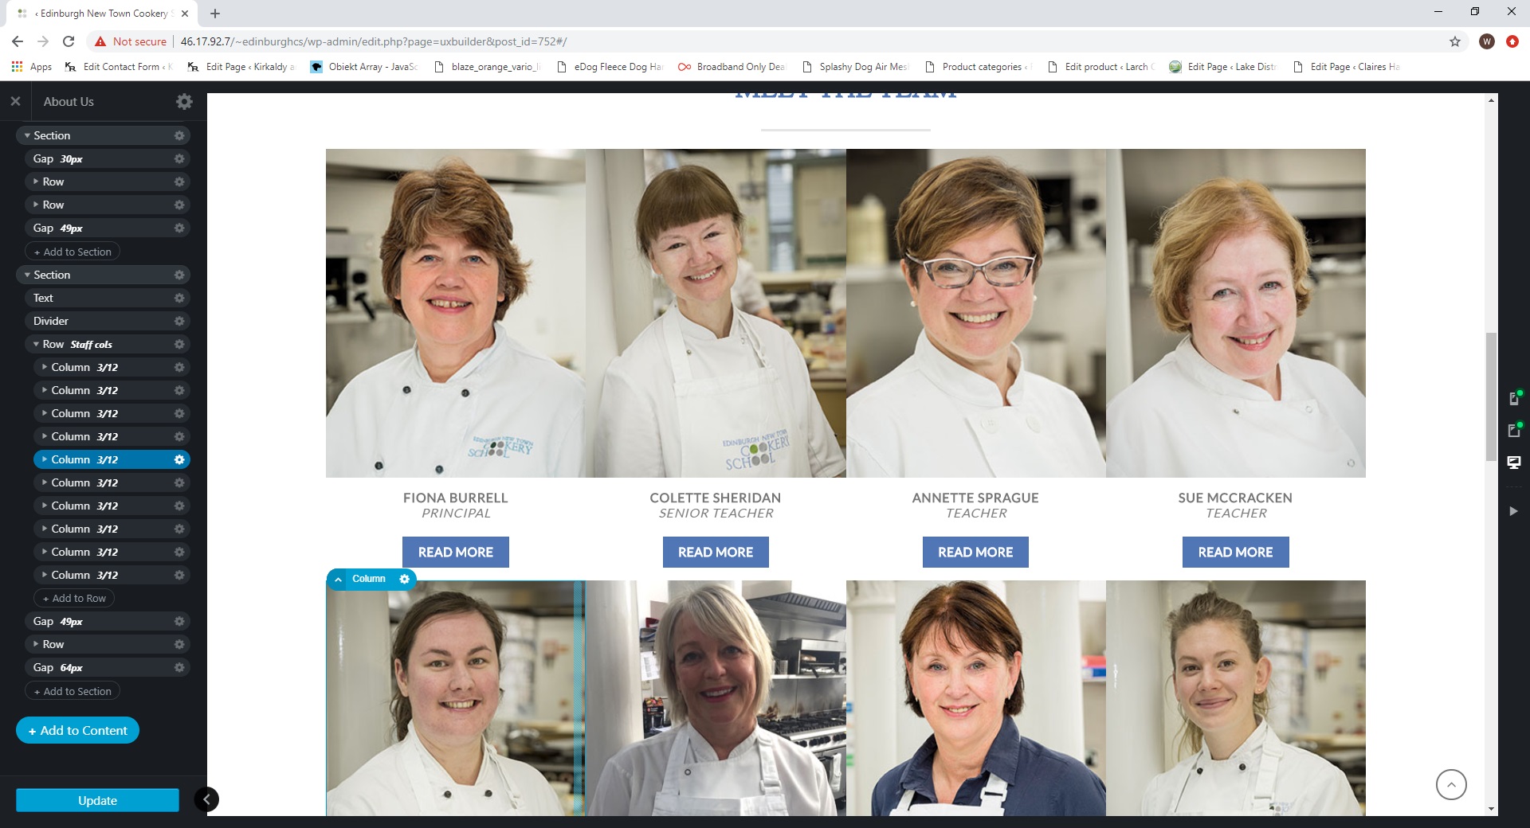The width and height of the screenshot is (1530, 828).
Task: Collapse the Row Staff cols tree
Action: (36, 345)
